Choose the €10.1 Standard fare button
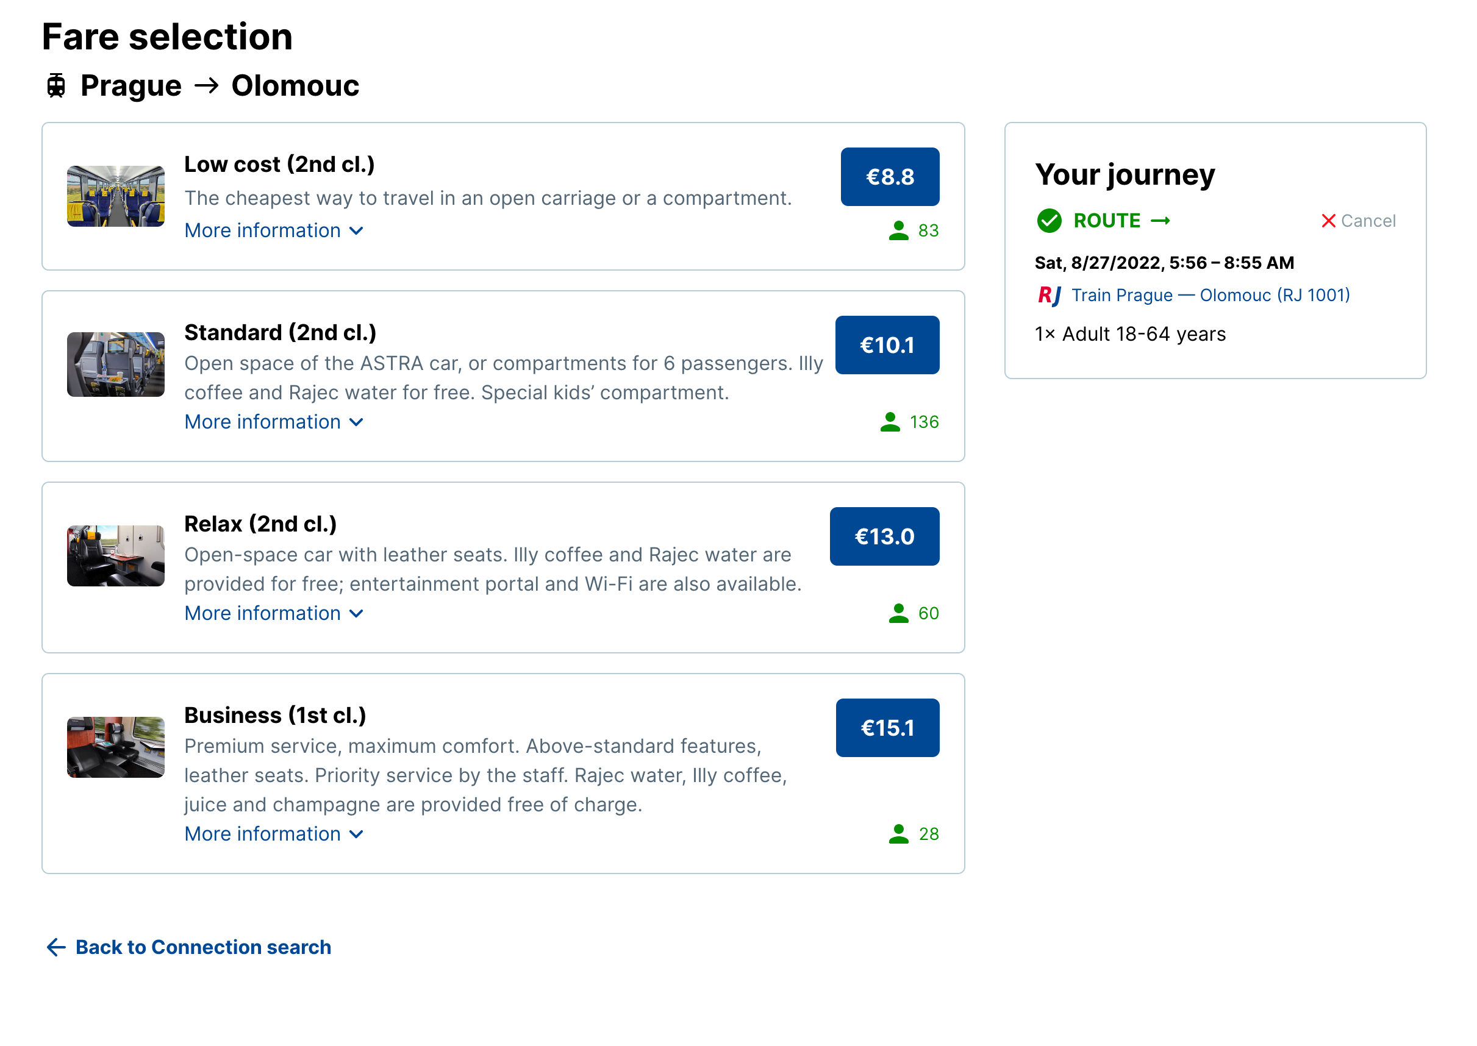The height and width of the screenshot is (1046, 1477). click(887, 345)
